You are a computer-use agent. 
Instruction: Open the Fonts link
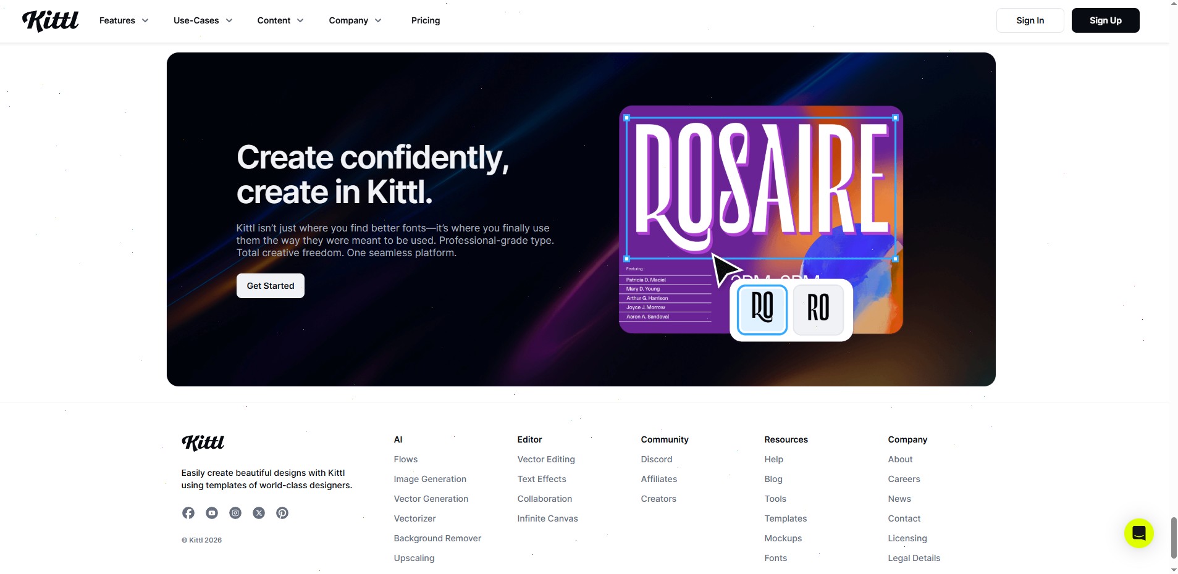776,558
